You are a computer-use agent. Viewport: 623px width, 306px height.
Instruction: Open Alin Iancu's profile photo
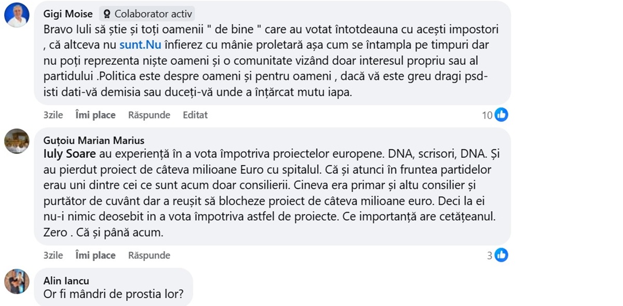coord(17,282)
